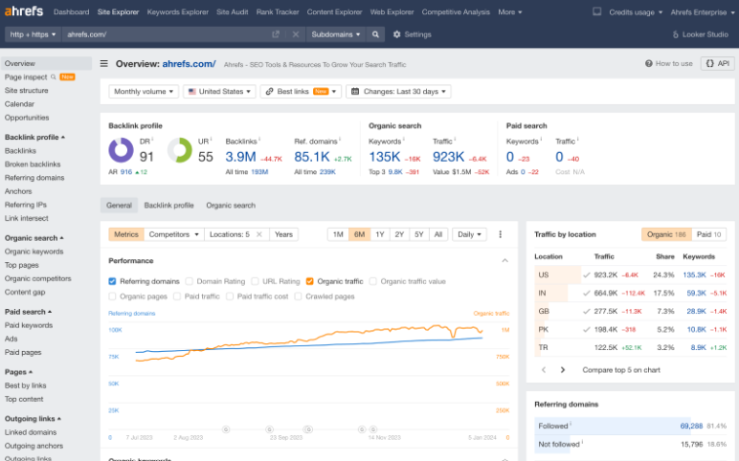This screenshot has width=739, height=461.
Task: Click the IN row checkmark
Action: pos(586,293)
